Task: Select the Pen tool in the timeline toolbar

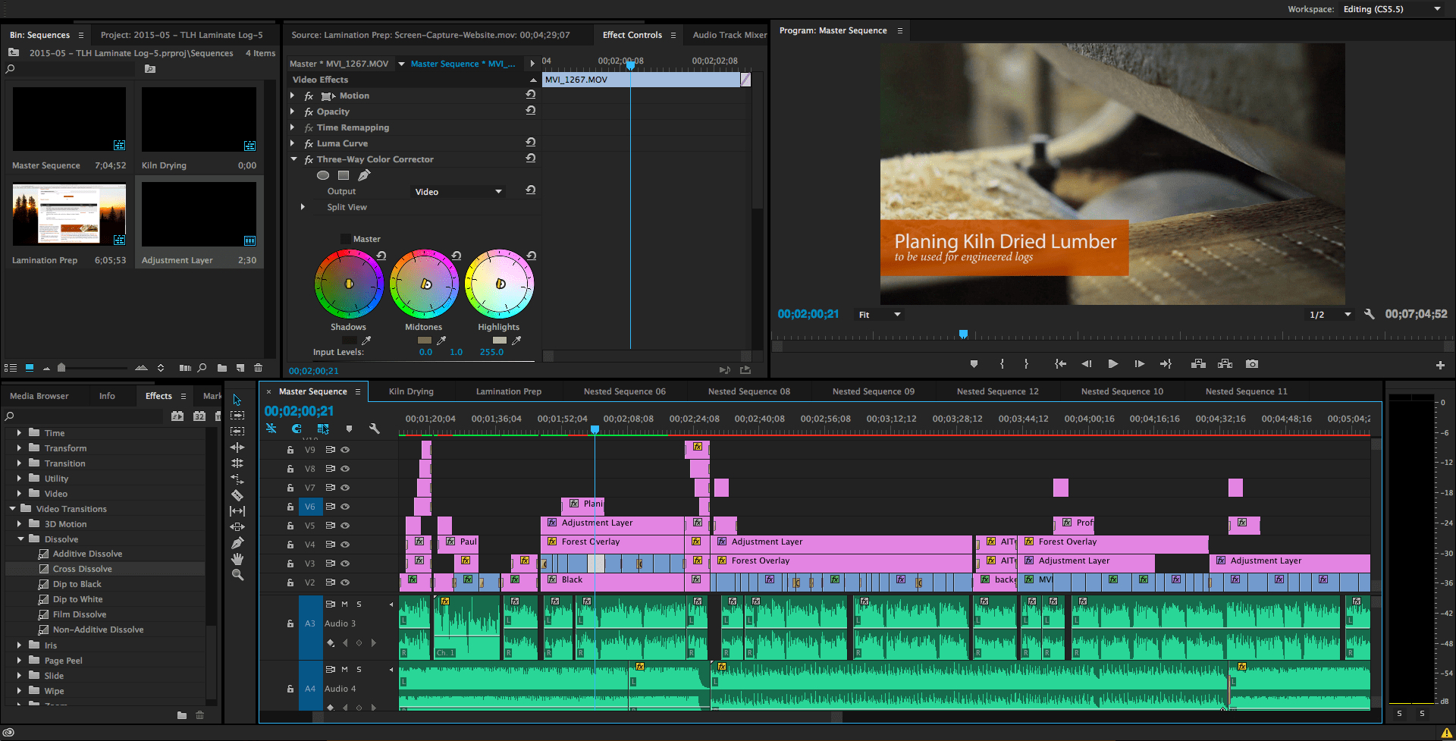Action: point(237,541)
